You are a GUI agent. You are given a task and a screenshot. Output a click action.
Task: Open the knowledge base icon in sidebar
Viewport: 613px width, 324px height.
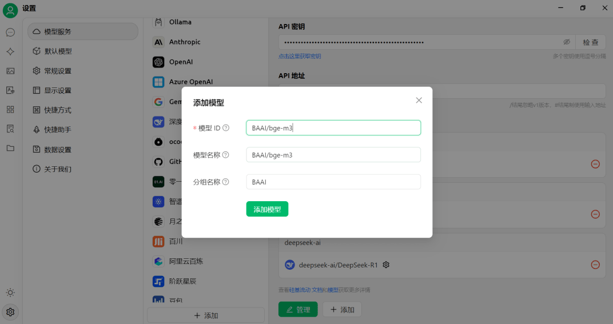pos(10,129)
